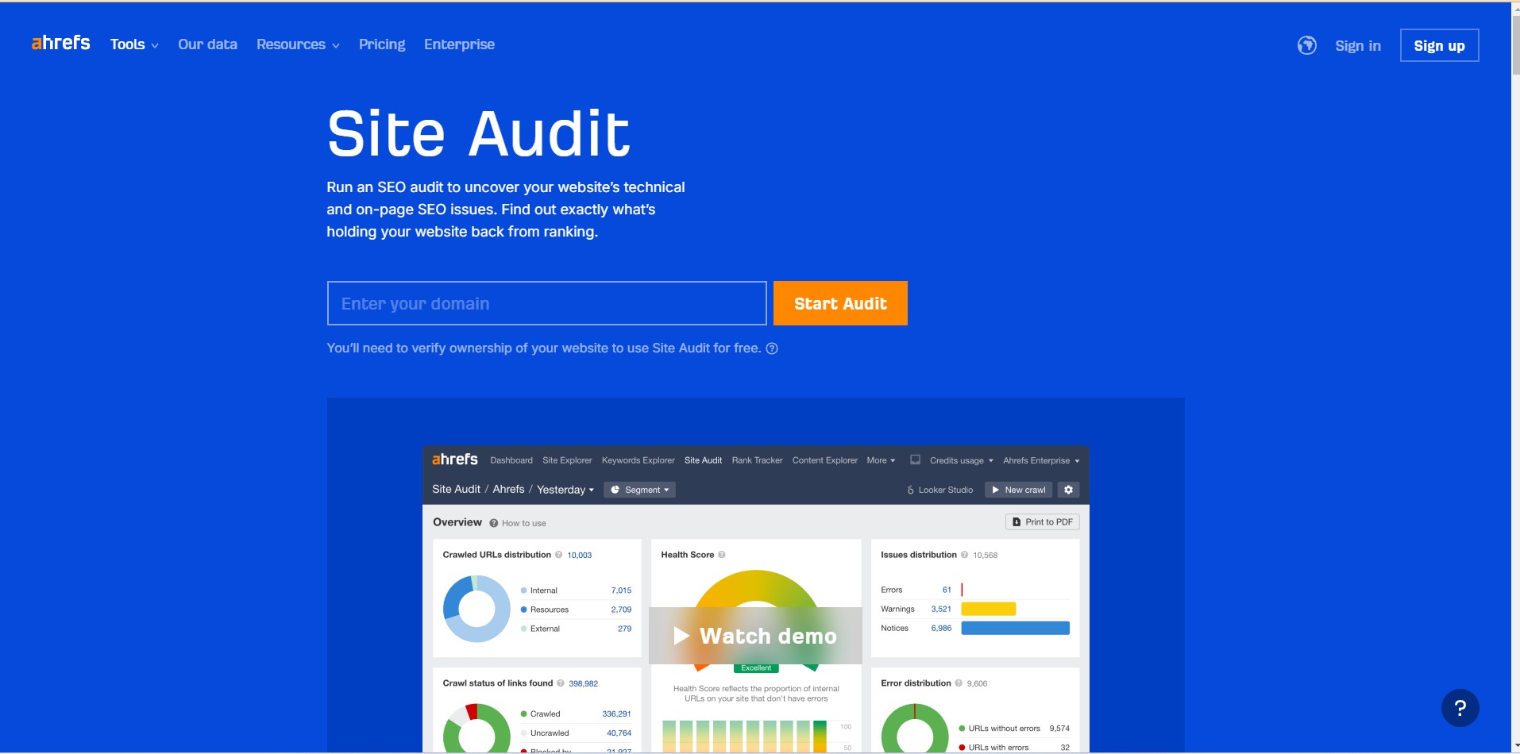The height and width of the screenshot is (754, 1520).
Task: Click Site Audit breadcrumb in demo
Action: pyautogui.click(x=456, y=489)
